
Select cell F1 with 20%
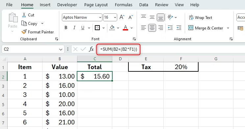(x=181, y=67)
